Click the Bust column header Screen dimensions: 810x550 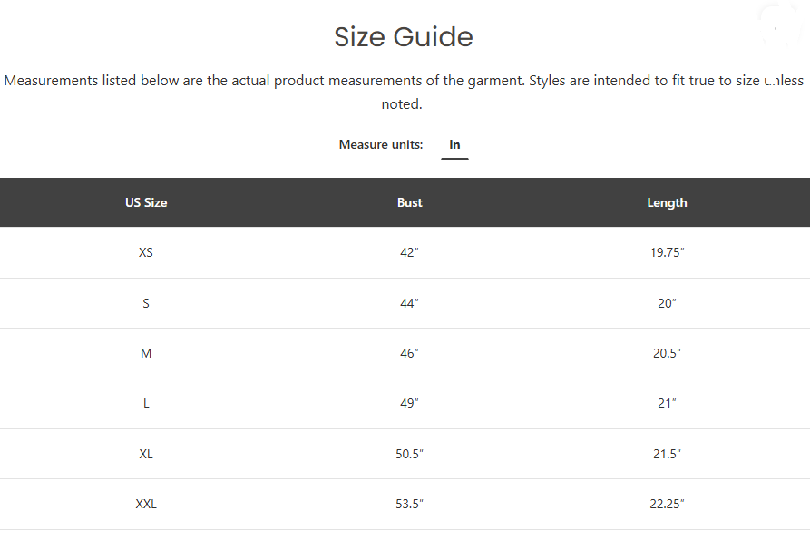point(410,202)
